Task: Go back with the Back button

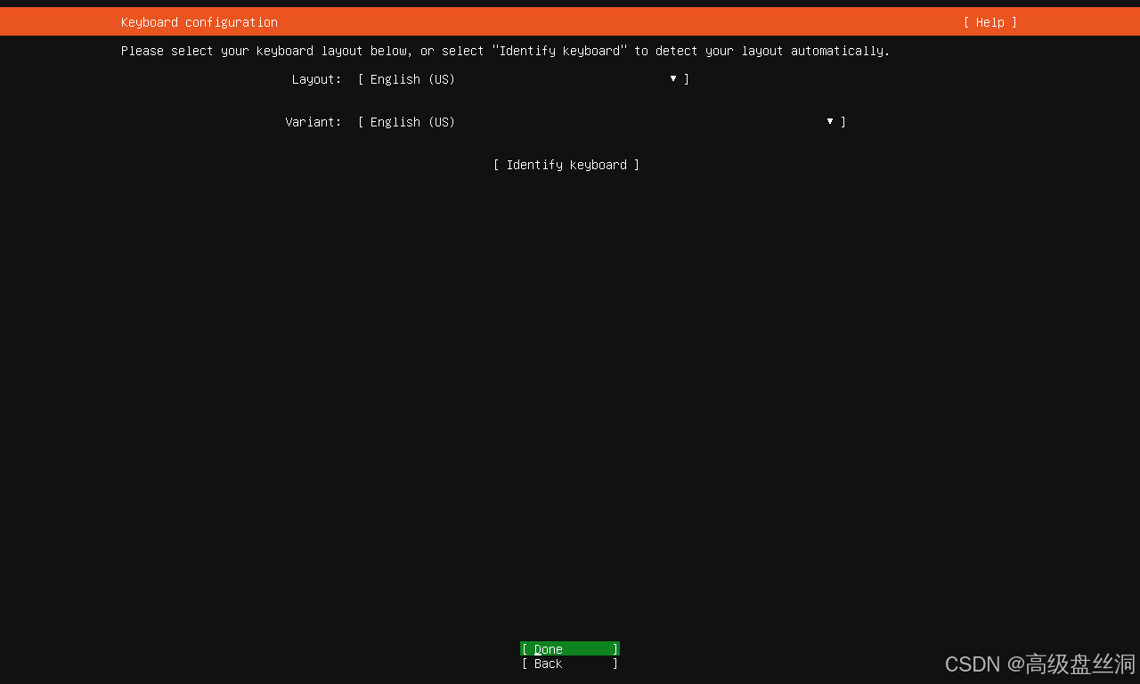Action: 570,664
